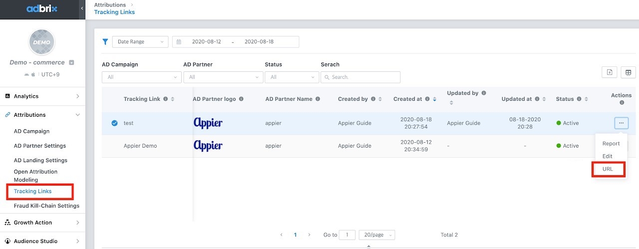Change the 20/page pagination size dropdown
Viewport: 639px width, 249px height.
376,235
